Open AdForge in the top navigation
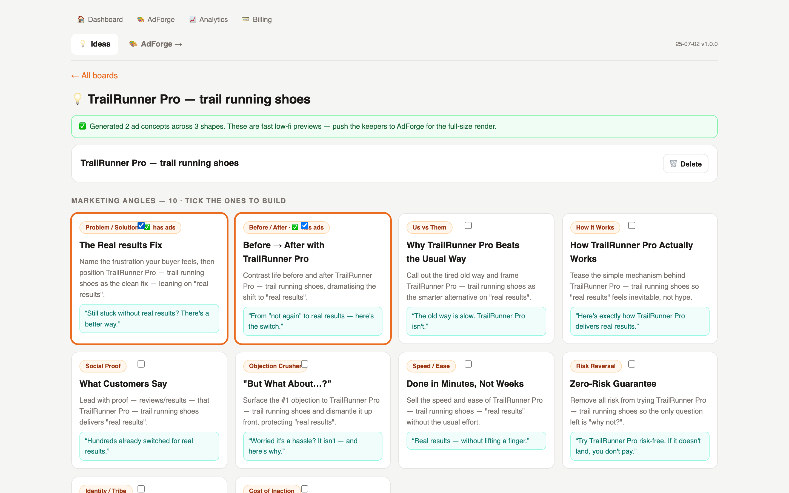The width and height of the screenshot is (789, 493). coord(156,19)
